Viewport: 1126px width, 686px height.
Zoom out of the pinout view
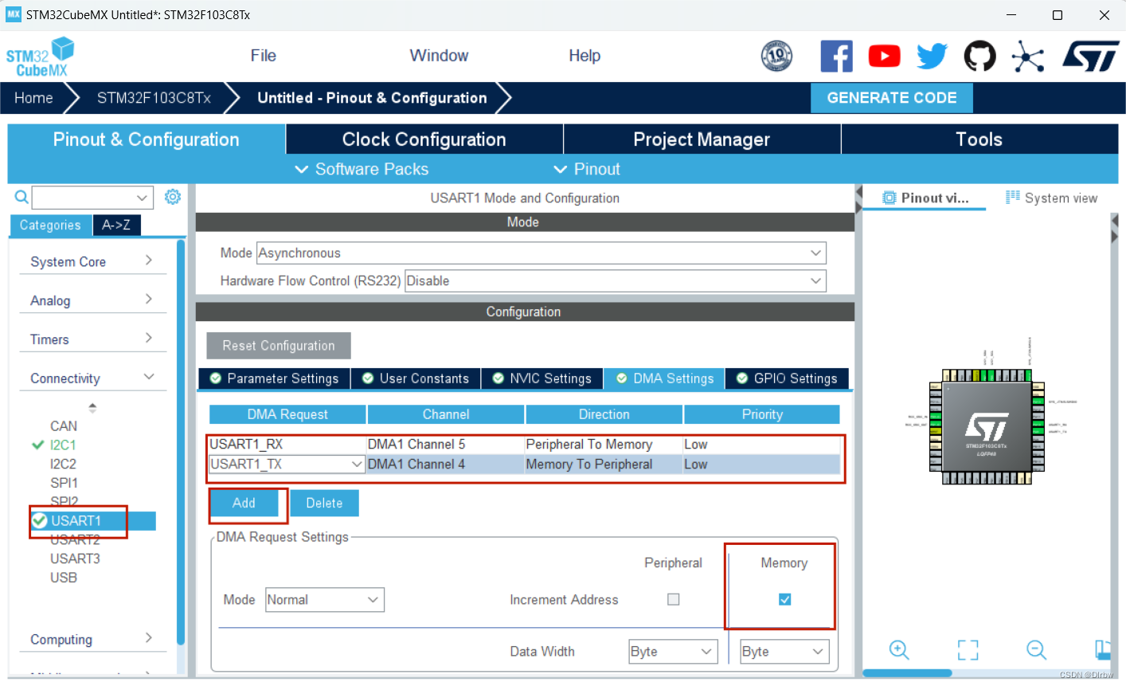pos(1036,649)
